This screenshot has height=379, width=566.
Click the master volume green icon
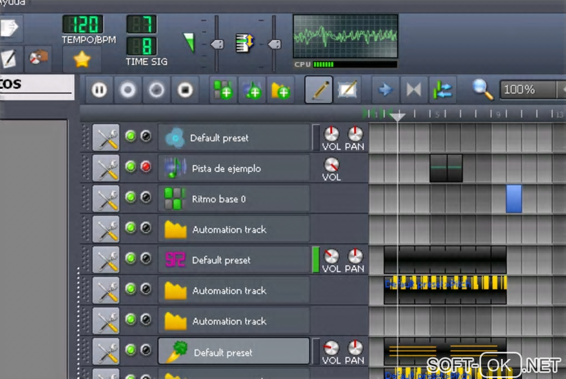(189, 43)
